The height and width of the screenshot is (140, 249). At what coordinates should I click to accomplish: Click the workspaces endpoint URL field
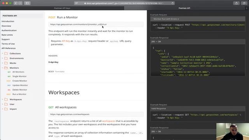coord(96,114)
